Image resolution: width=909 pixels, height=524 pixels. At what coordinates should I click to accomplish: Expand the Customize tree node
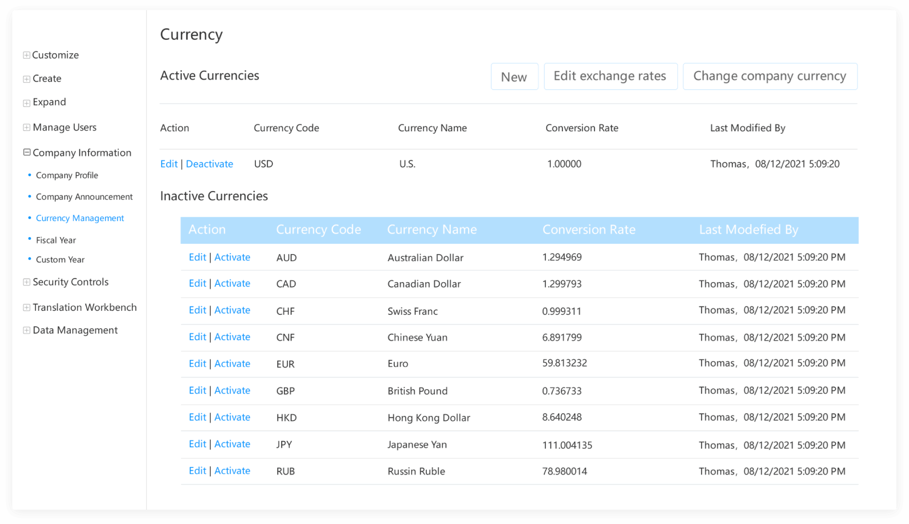tap(26, 55)
